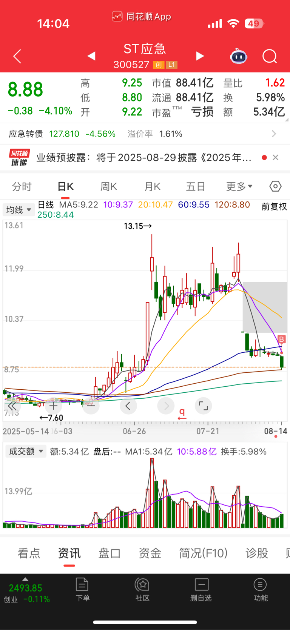Go to previous stock with left triangle
Screen dimensions: 290x630
91,56
